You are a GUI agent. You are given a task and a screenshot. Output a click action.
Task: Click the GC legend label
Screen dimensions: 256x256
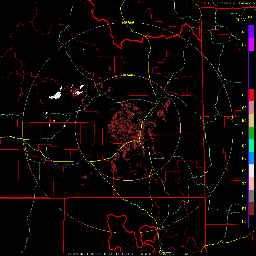click(244, 196)
